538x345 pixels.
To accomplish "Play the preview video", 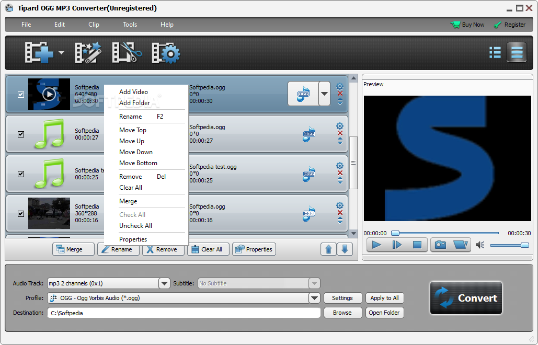I will pos(376,245).
